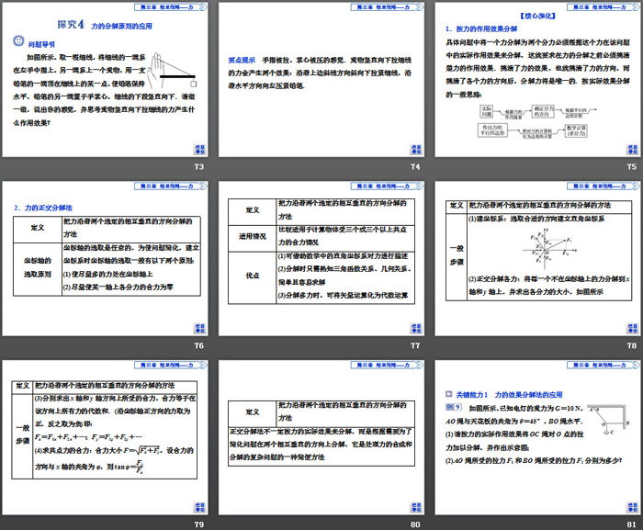Click the corner navigation icon on slide 81
643x530 pixels.
632,507
